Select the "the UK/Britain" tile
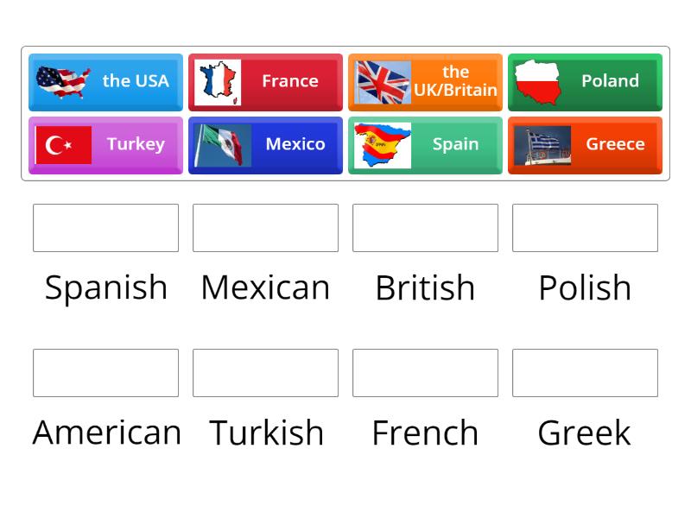 click(x=425, y=82)
